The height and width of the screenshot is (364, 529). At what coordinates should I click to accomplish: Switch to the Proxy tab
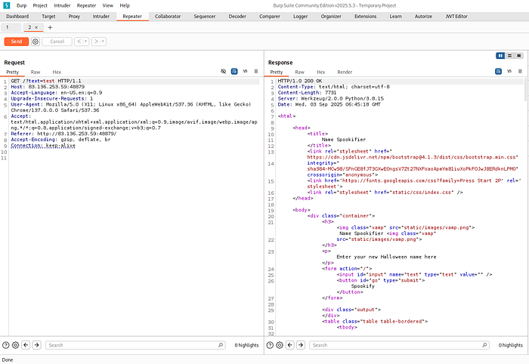tap(74, 16)
